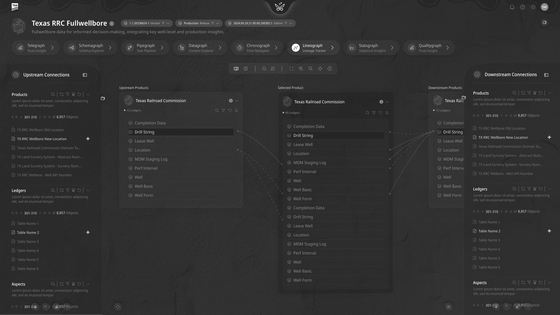
Task: Switch to the Chronograph Time Navigator tab
Action: coord(257,48)
